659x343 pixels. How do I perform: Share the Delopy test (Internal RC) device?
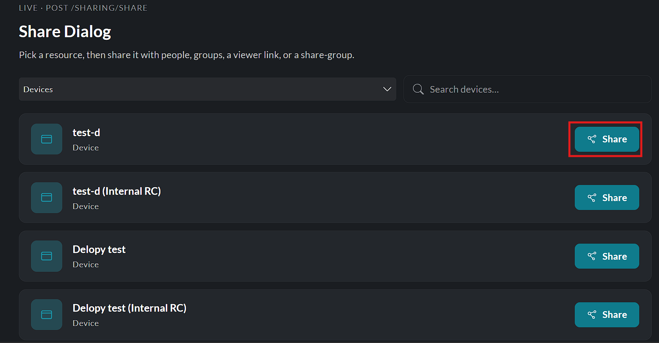coord(607,315)
